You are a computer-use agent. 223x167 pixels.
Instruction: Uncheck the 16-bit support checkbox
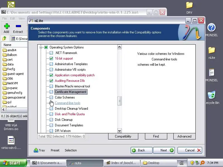(x=51, y=58)
